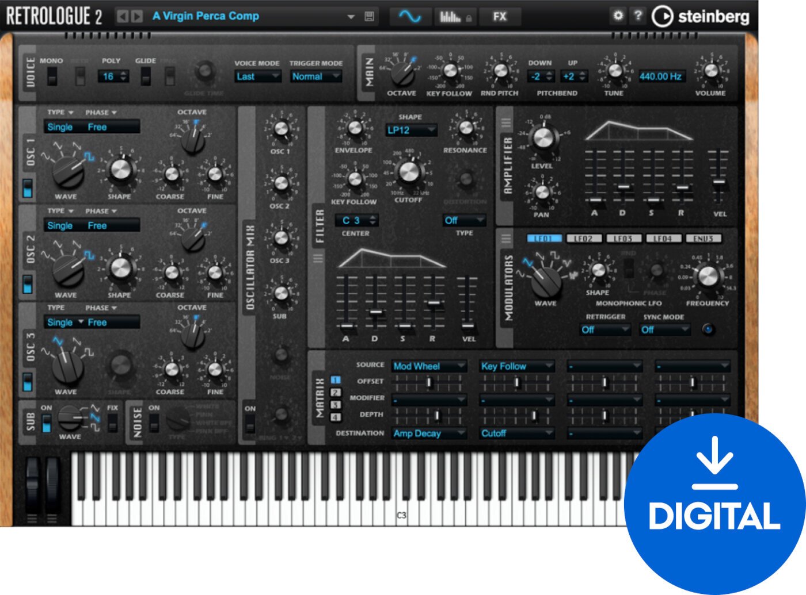Open help via the question mark icon
Screen dimensions: 806x595
[637, 16]
